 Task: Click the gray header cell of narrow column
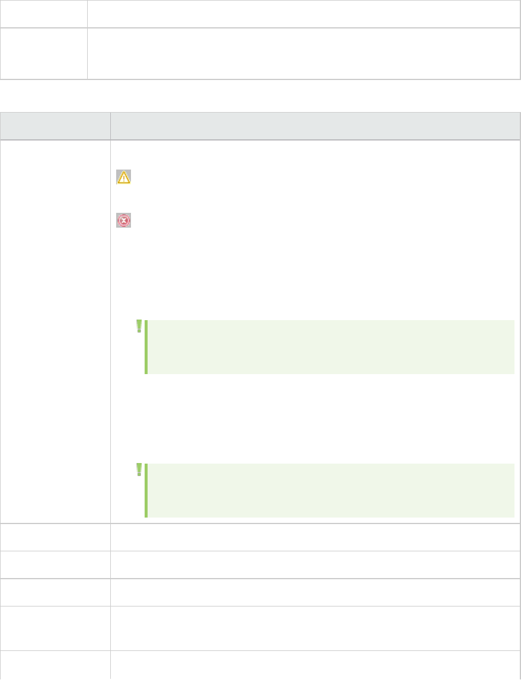(x=55, y=126)
